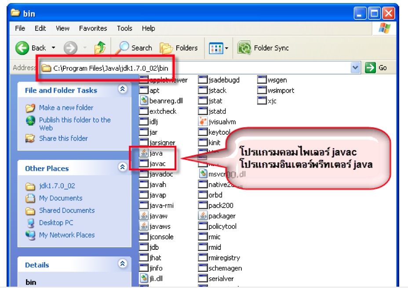Open the Back history dropdown arrow
Viewport: 408px width, 288px height.
[53, 48]
